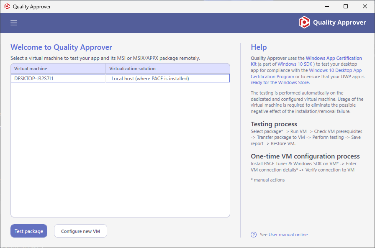Viewport: 375px width, 248px height.
Task: Open the Windows App Certification Kit link
Action: click(x=306, y=61)
